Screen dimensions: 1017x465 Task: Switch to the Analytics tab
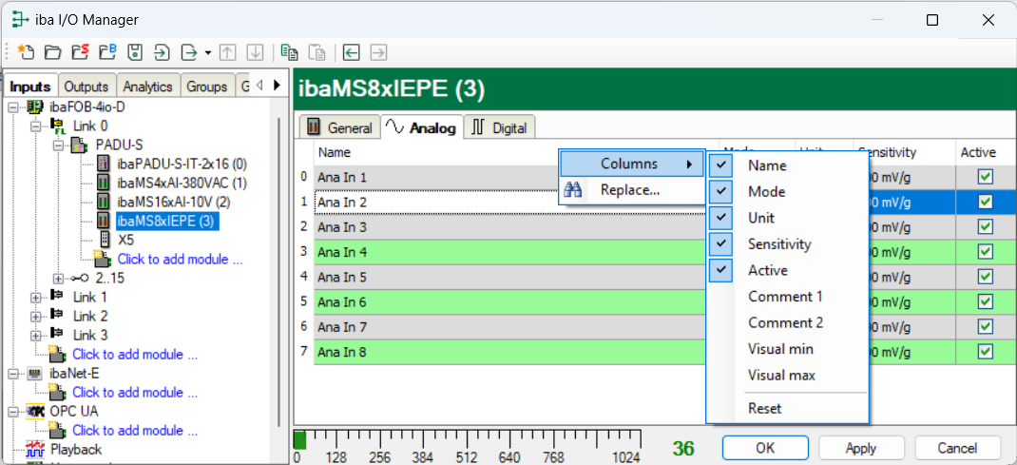click(x=148, y=87)
